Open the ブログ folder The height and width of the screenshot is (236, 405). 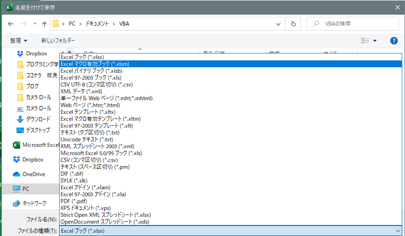coord(28,86)
